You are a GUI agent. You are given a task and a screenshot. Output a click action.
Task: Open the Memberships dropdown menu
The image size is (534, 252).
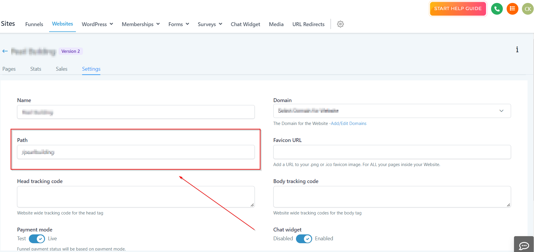pos(141,24)
